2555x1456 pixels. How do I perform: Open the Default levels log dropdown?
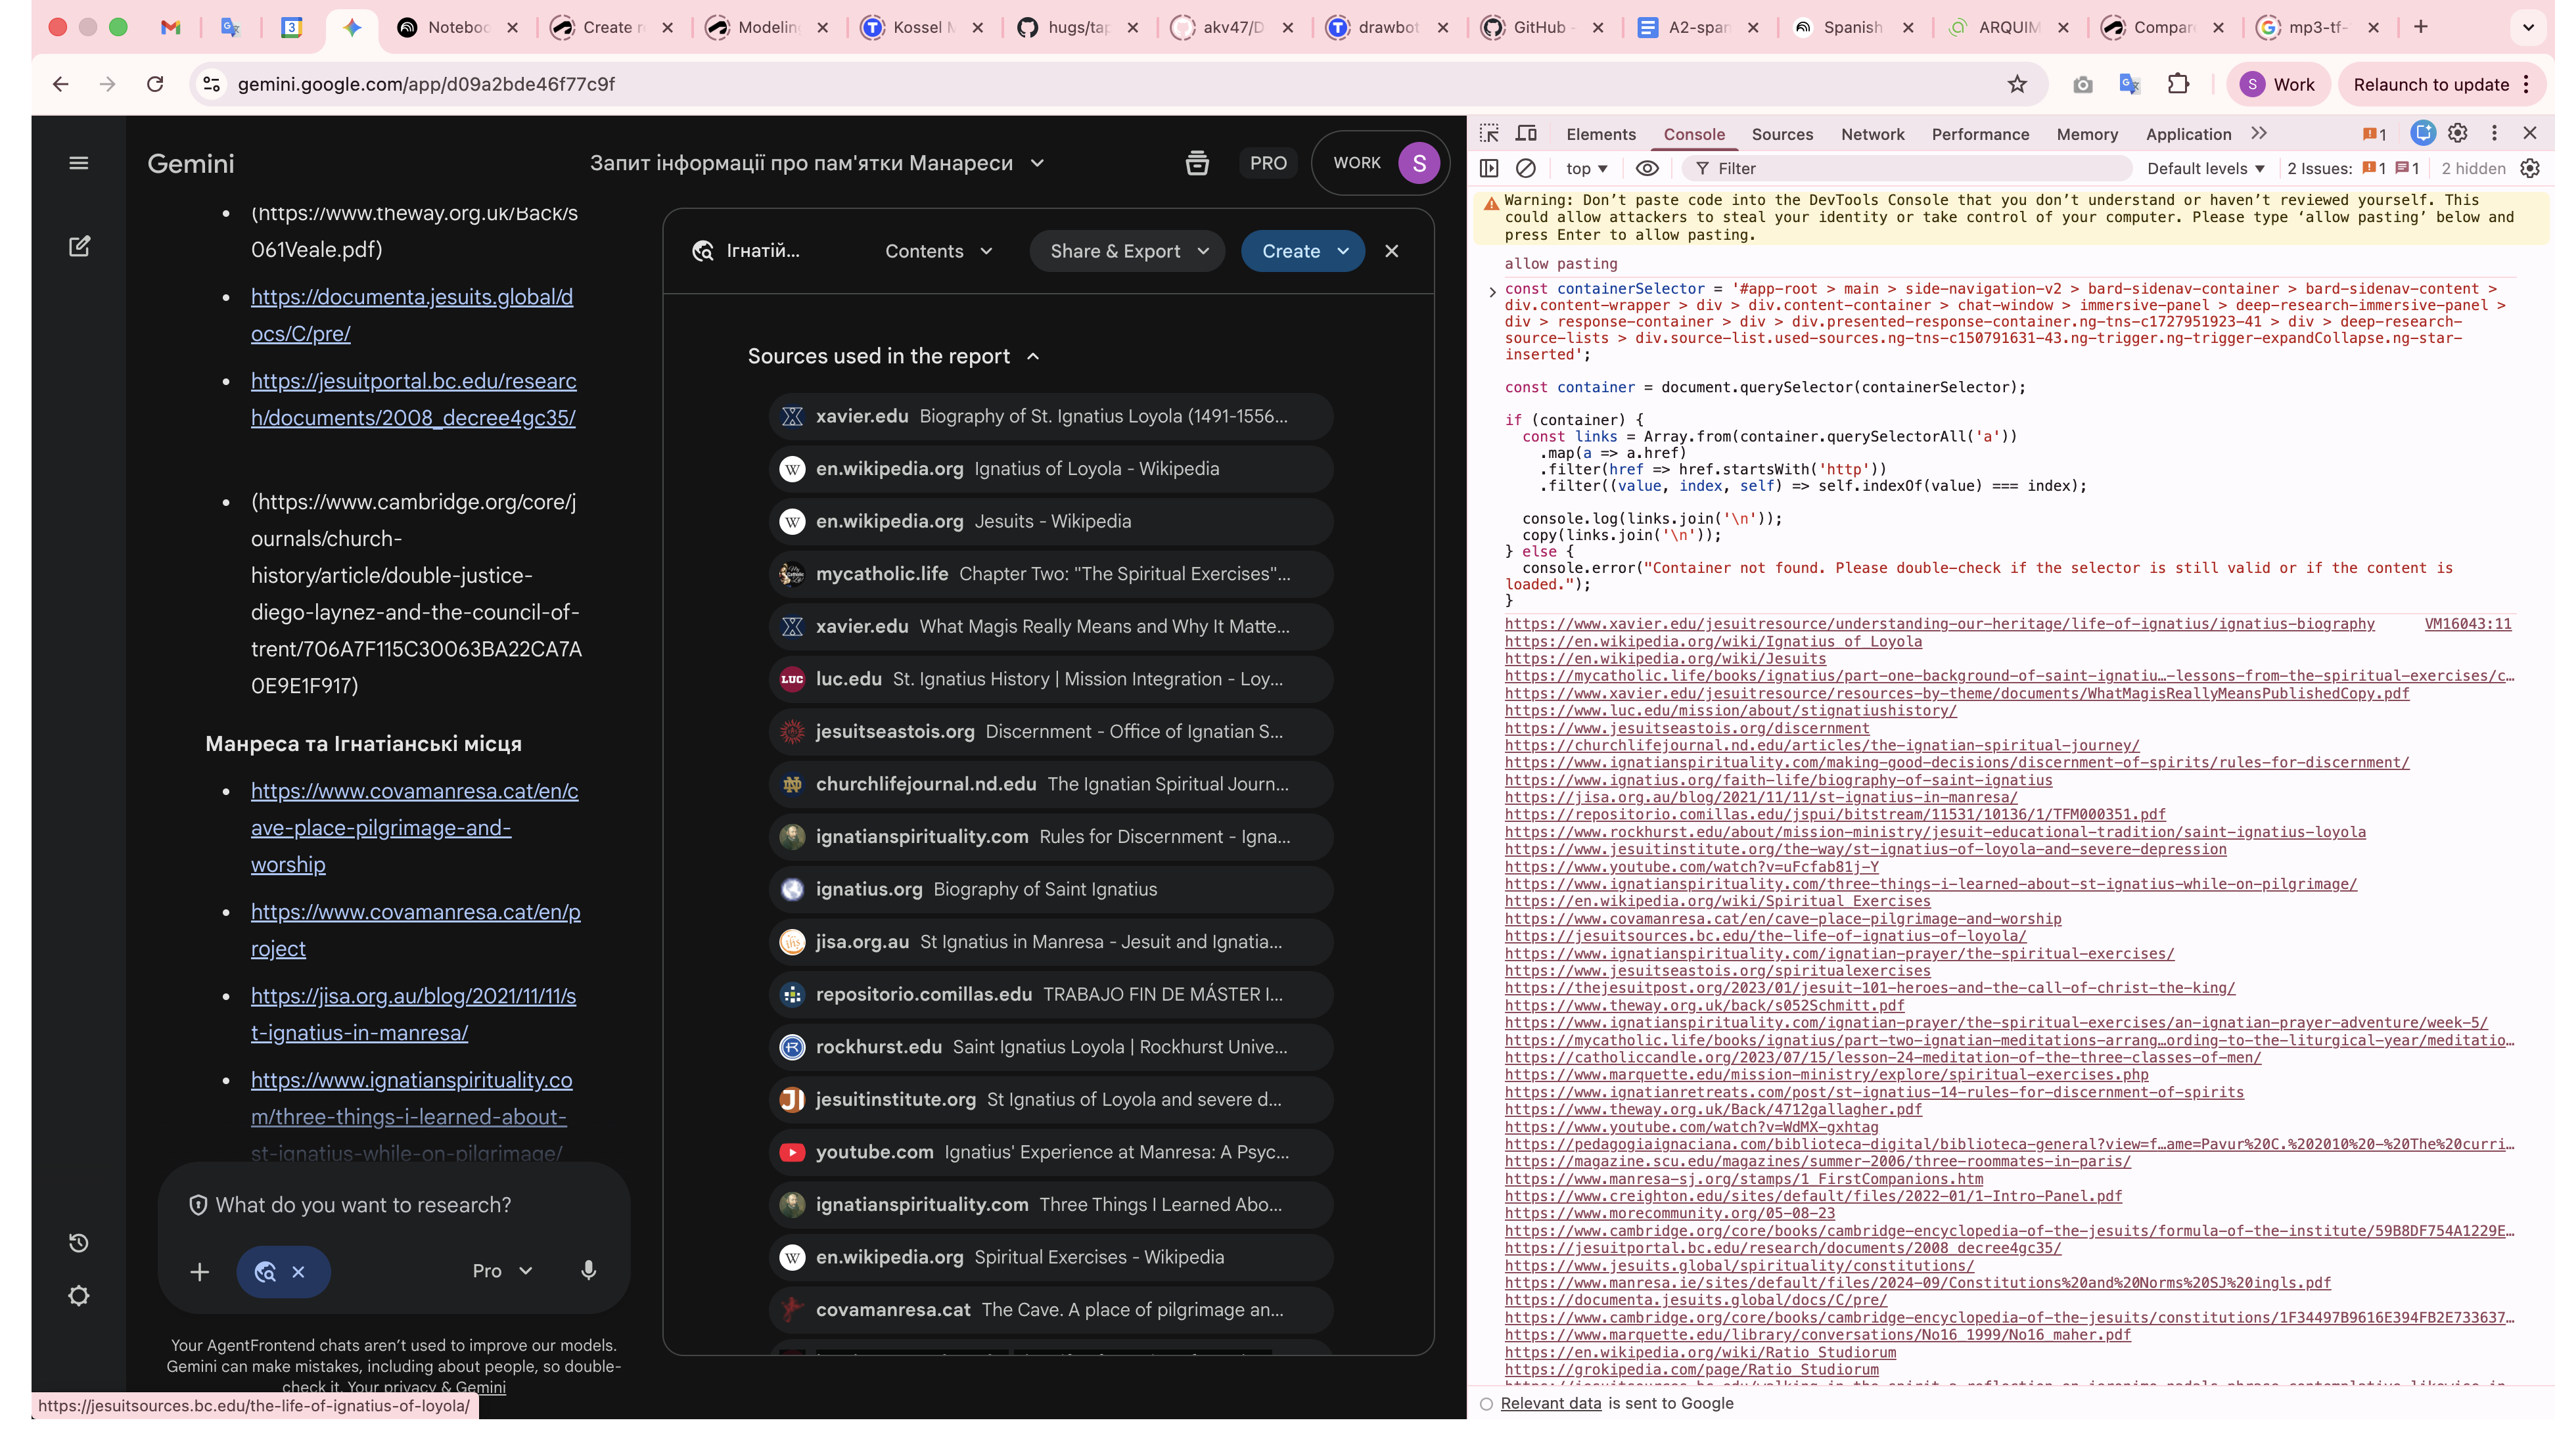tap(2205, 168)
